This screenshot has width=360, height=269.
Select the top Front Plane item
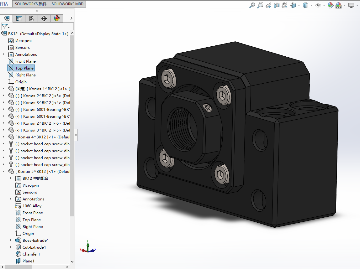[25, 61]
